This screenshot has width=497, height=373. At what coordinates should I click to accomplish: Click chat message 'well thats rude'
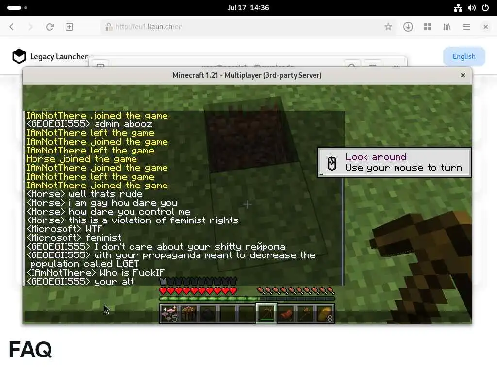(x=84, y=194)
